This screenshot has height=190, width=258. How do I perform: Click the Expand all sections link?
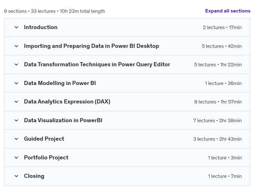[x=228, y=11]
